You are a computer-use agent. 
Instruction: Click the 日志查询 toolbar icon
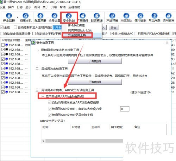pyautogui.click(x=97, y=17)
